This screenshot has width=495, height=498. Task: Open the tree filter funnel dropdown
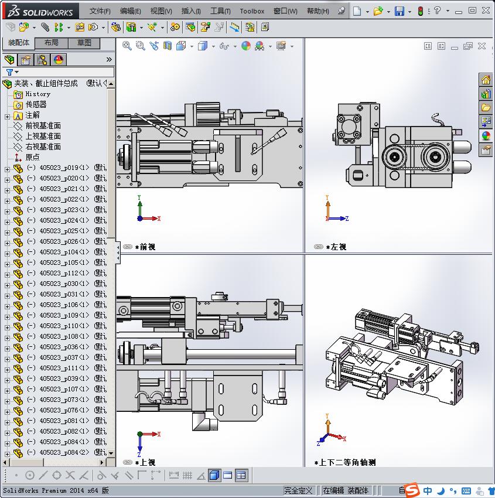click(12, 72)
